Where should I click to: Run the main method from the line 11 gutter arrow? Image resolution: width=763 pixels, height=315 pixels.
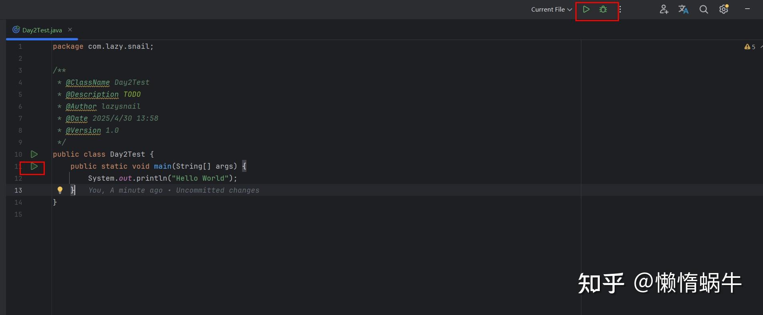point(34,166)
